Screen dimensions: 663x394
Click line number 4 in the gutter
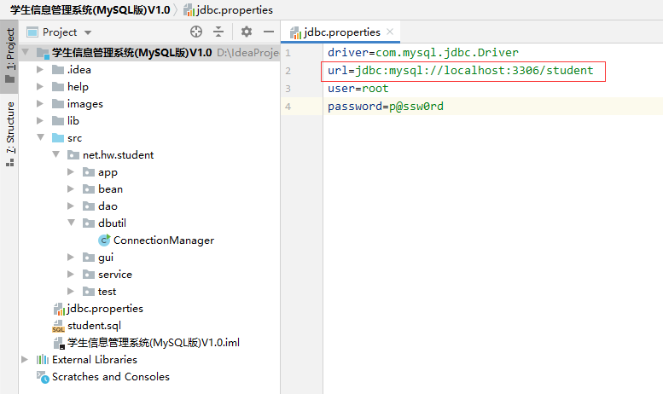click(x=288, y=107)
